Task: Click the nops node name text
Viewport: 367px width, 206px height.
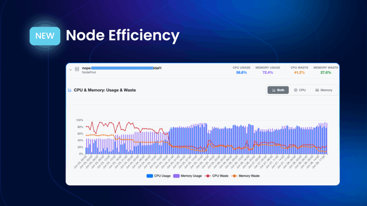Action: 122,68
